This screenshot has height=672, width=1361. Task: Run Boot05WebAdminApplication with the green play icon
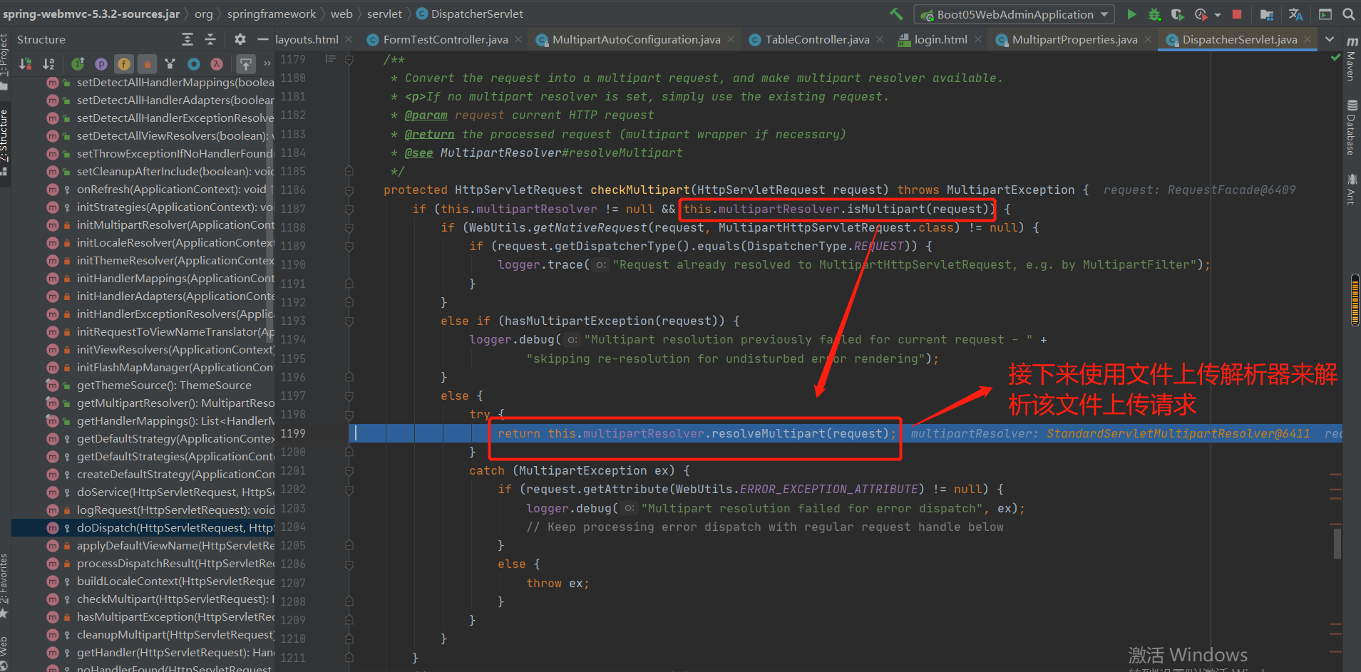click(1131, 14)
